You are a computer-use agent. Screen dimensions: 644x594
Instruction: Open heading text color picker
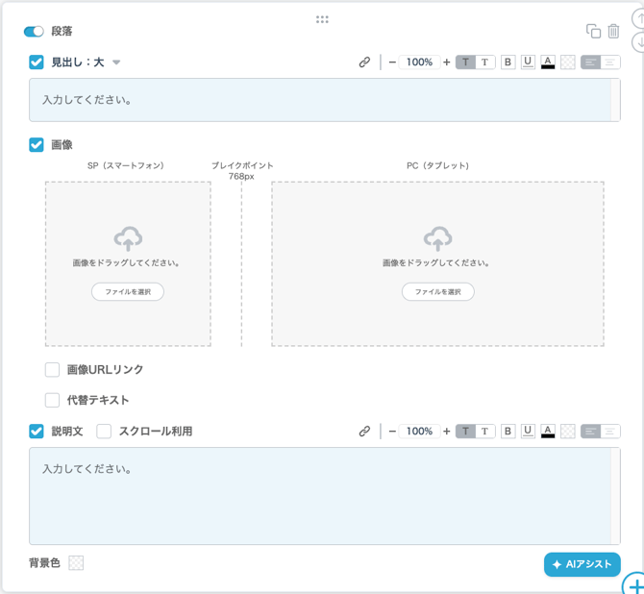548,62
